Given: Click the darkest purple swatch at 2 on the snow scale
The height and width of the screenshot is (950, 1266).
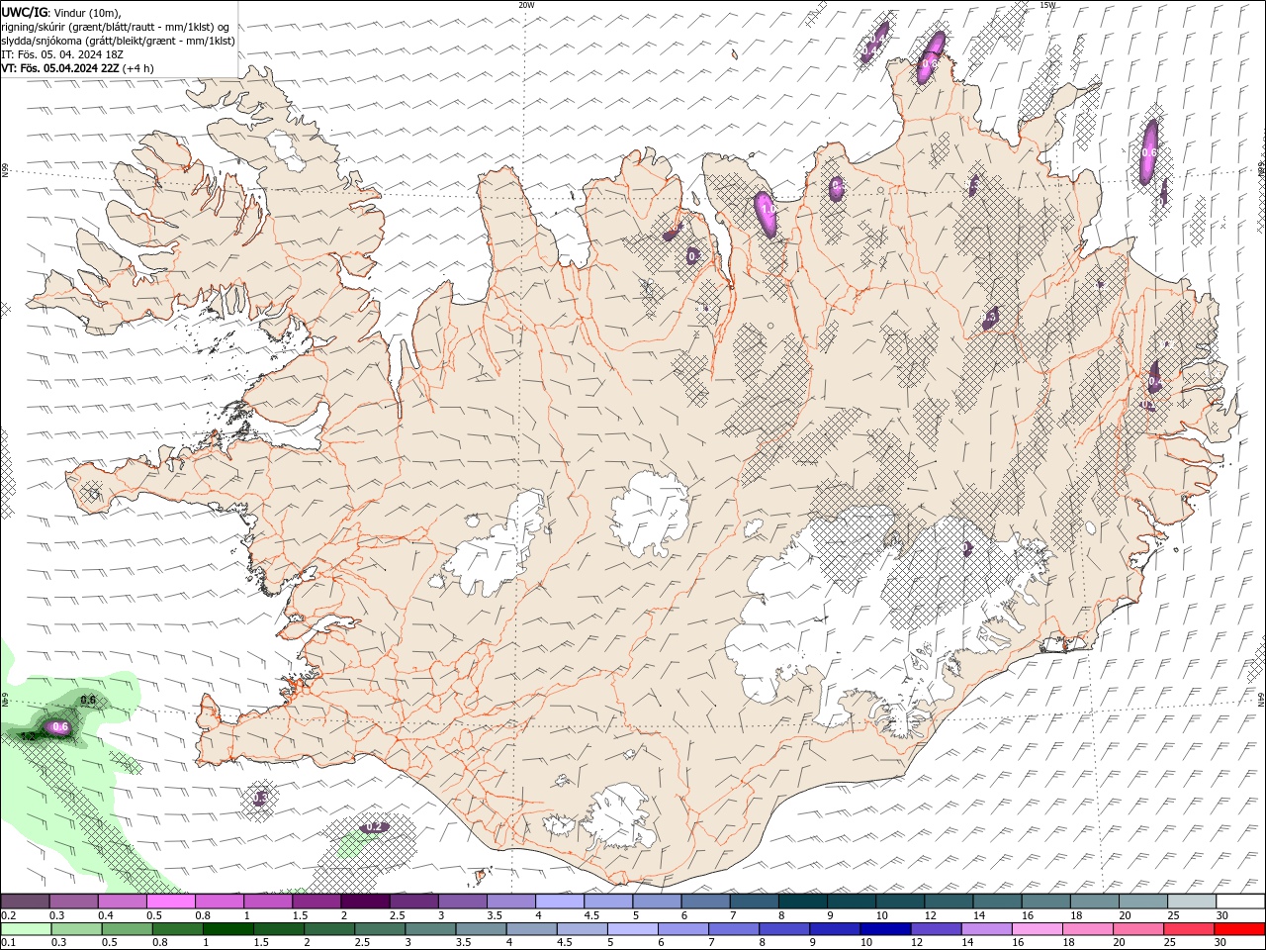Looking at the screenshot, I should tap(365, 902).
